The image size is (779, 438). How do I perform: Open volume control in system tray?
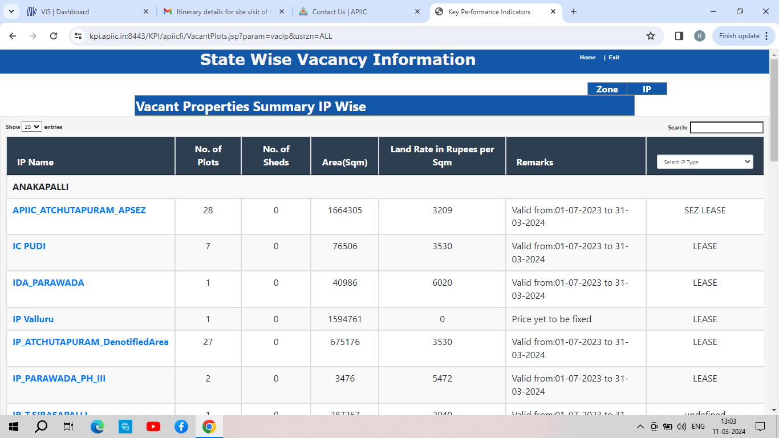681,427
